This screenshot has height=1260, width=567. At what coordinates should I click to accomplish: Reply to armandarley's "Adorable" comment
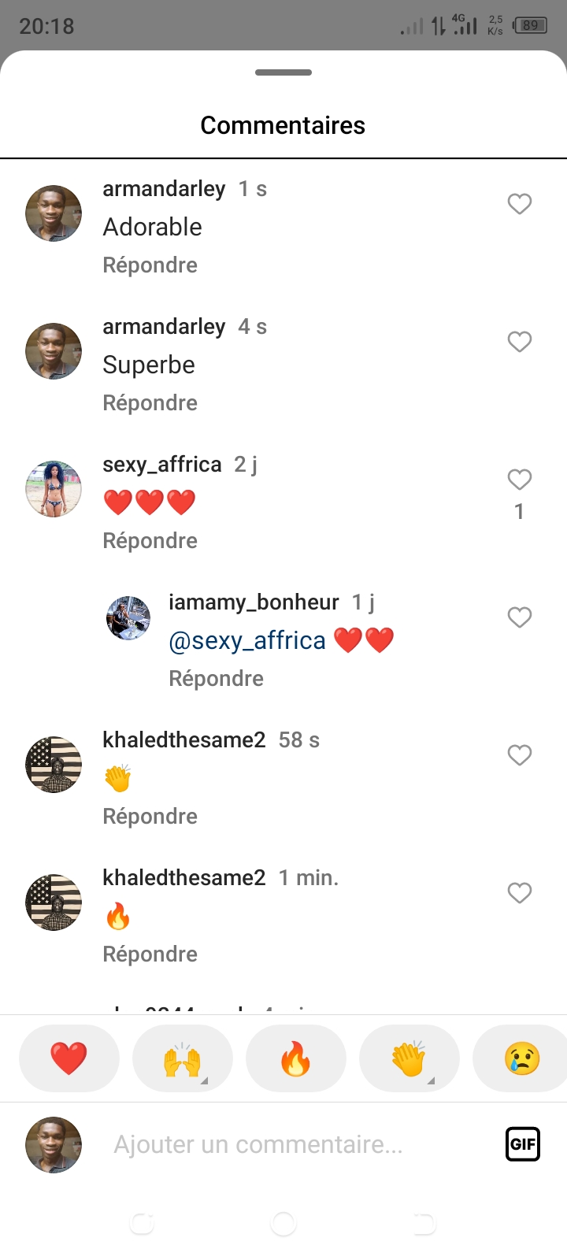click(150, 265)
